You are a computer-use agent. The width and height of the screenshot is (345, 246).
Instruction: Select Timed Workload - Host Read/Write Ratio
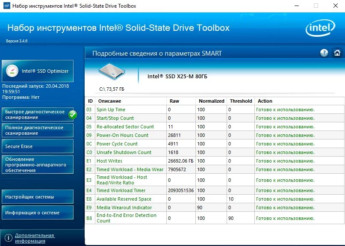[x=122, y=180]
